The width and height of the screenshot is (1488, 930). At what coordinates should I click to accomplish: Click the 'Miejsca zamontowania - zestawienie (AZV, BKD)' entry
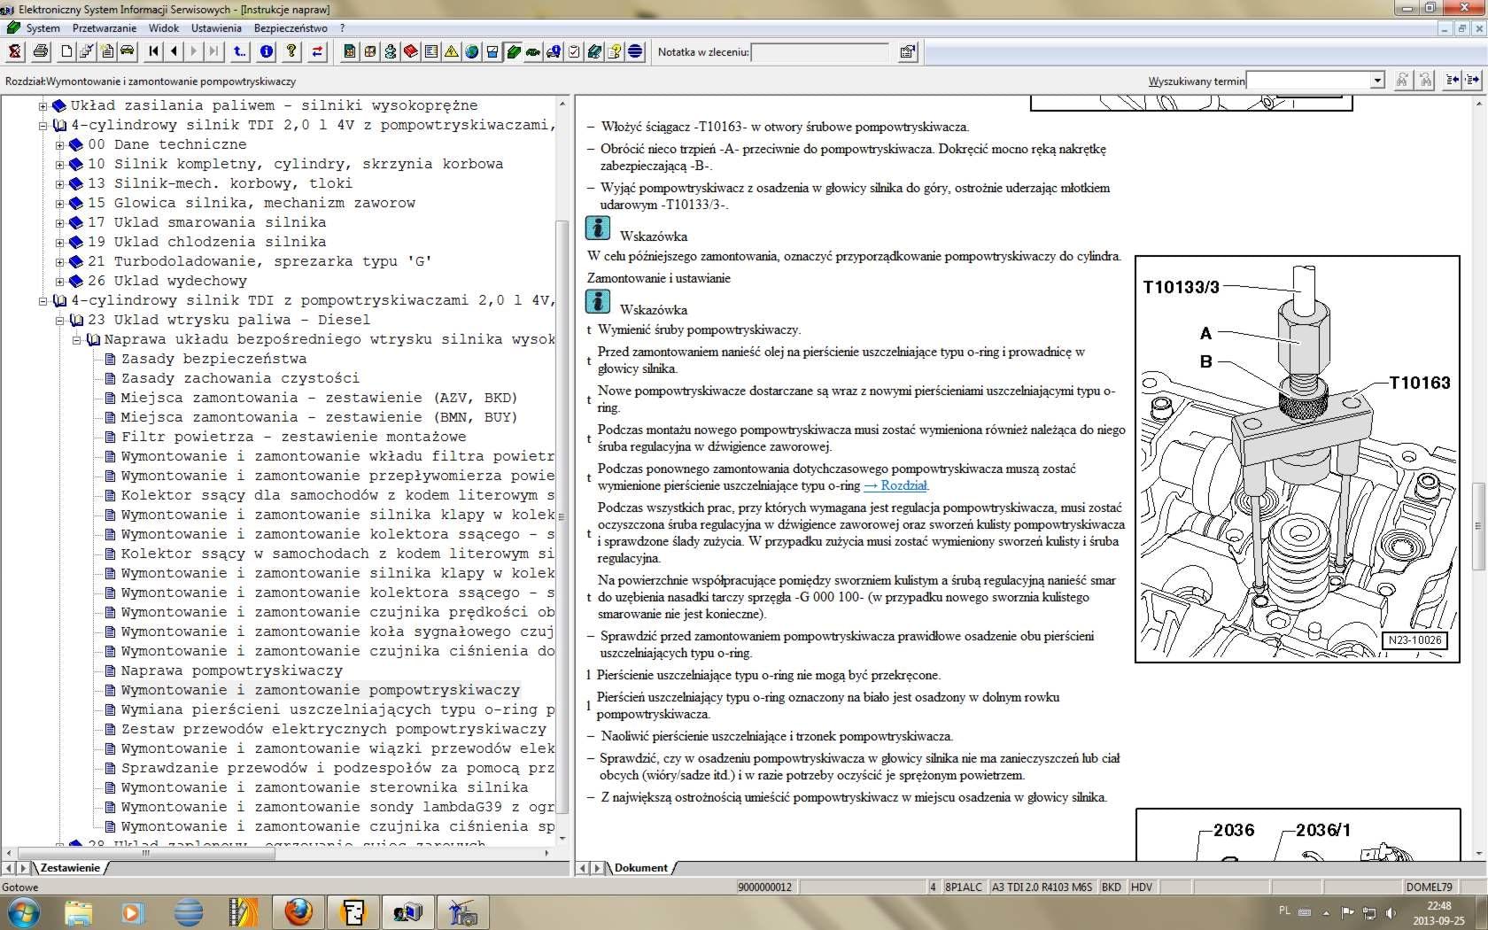(319, 398)
